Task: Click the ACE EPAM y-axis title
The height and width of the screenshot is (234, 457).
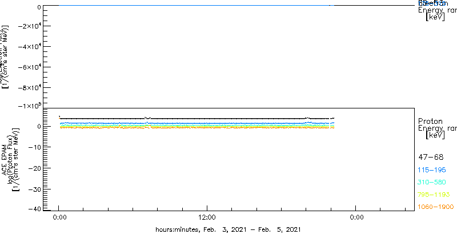Action: [5, 160]
